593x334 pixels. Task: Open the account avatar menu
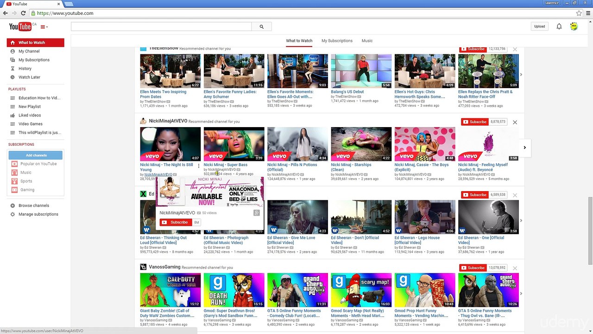574,26
